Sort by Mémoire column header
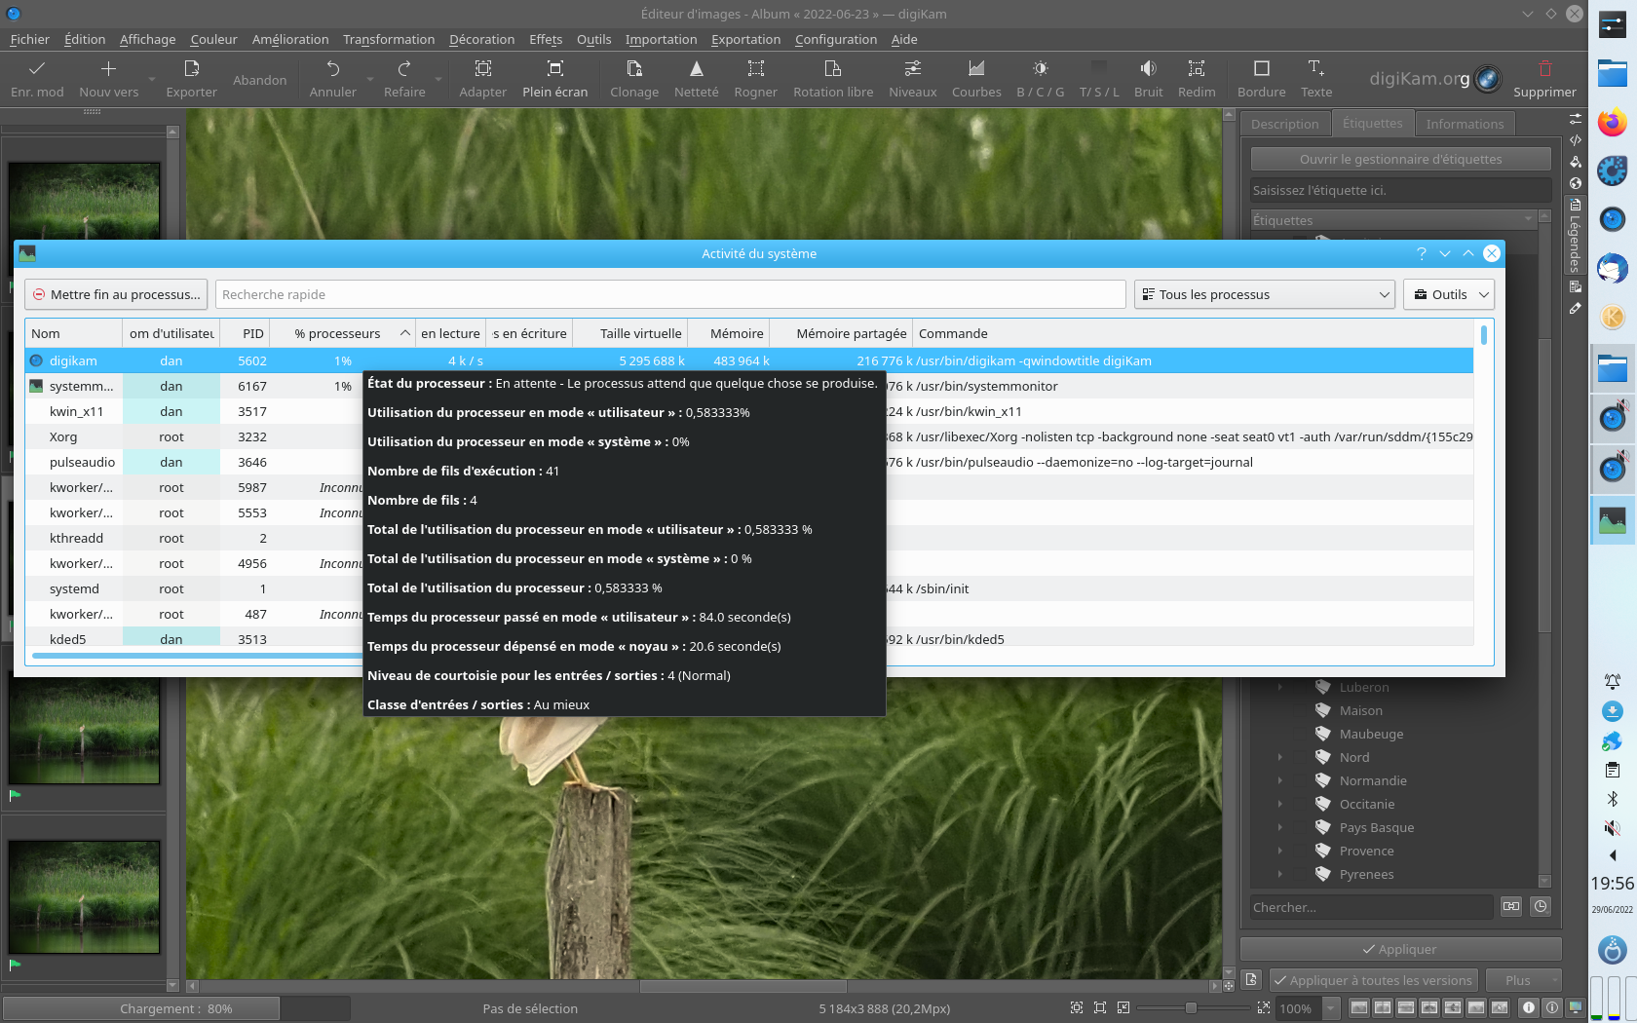The height and width of the screenshot is (1023, 1637). click(730, 333)
